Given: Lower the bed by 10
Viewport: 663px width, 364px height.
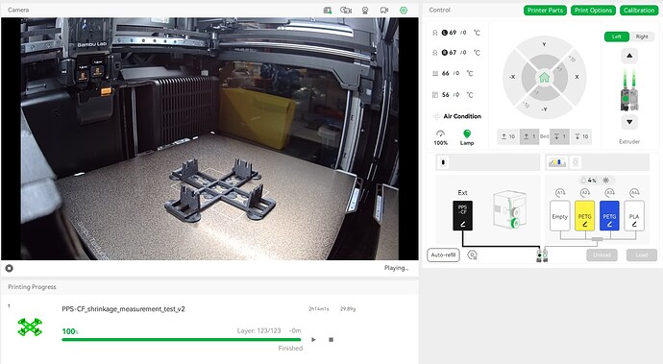Looking at the screenshot, I should 581,136.
